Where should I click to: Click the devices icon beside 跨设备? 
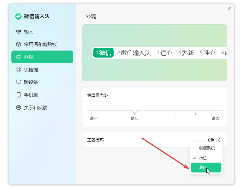[19, 82]
